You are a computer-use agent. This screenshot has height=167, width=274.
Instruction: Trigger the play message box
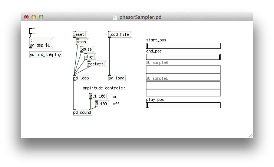(89, 57)
